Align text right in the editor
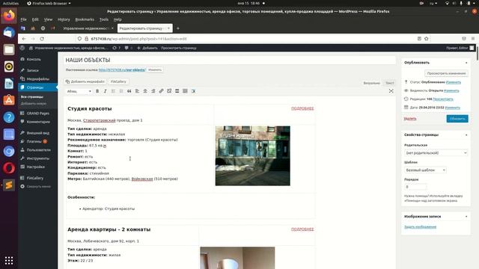 153,91
